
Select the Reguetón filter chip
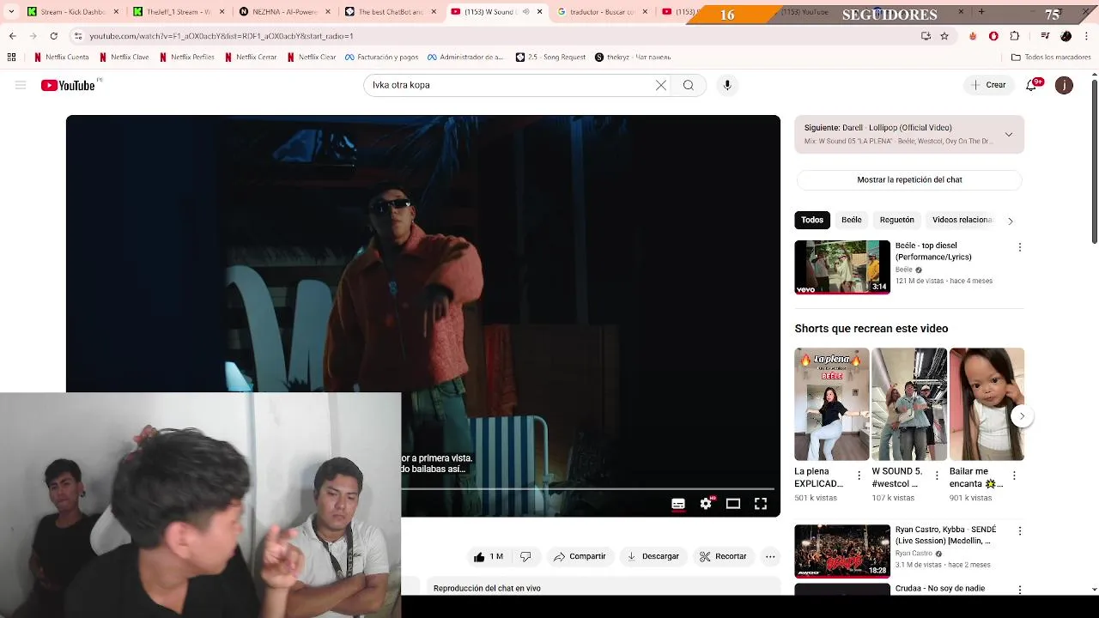point(897,220)
